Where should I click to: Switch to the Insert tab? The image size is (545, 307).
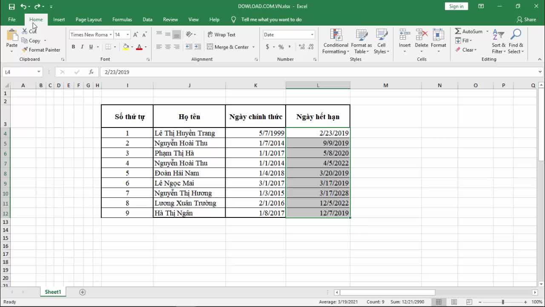point(59,20)
